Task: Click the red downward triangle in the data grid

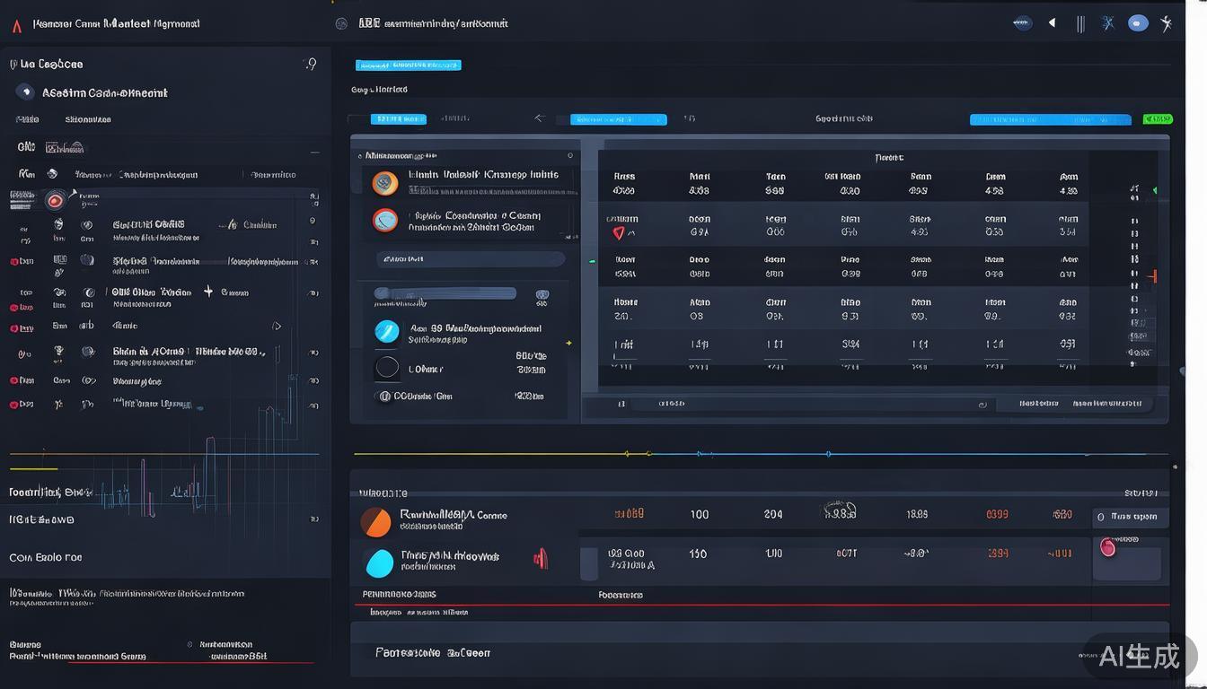Action: click(618, 233)
